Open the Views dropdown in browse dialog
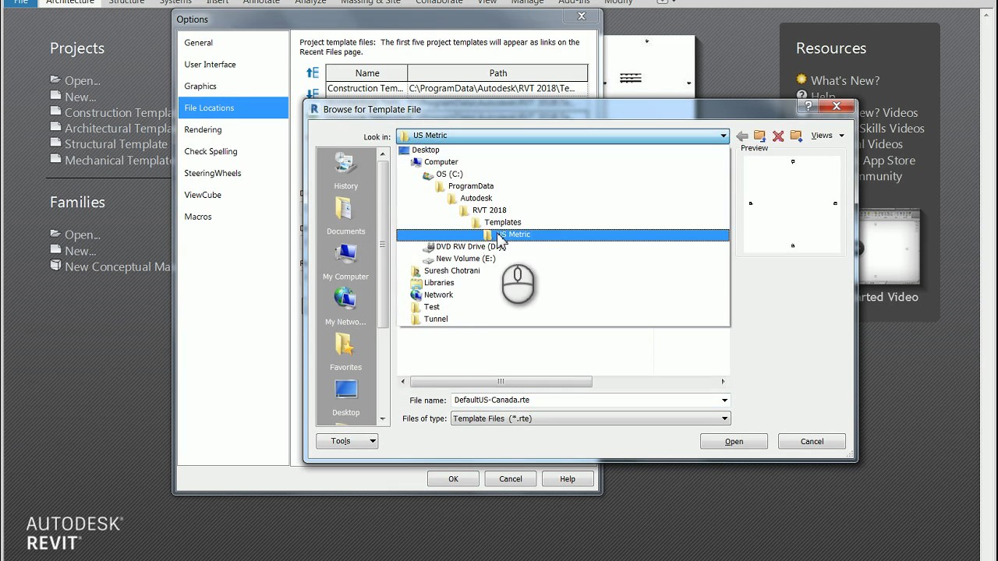This screenshot has height=561, width=998. (x=827, y=136)
